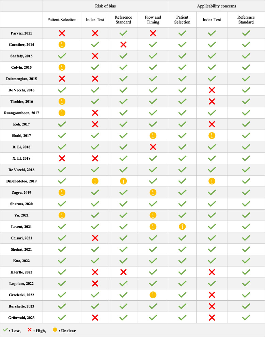Click the "Flow and Timing" column header
This screenshot has width=265, height=337.
coord(153,20)
